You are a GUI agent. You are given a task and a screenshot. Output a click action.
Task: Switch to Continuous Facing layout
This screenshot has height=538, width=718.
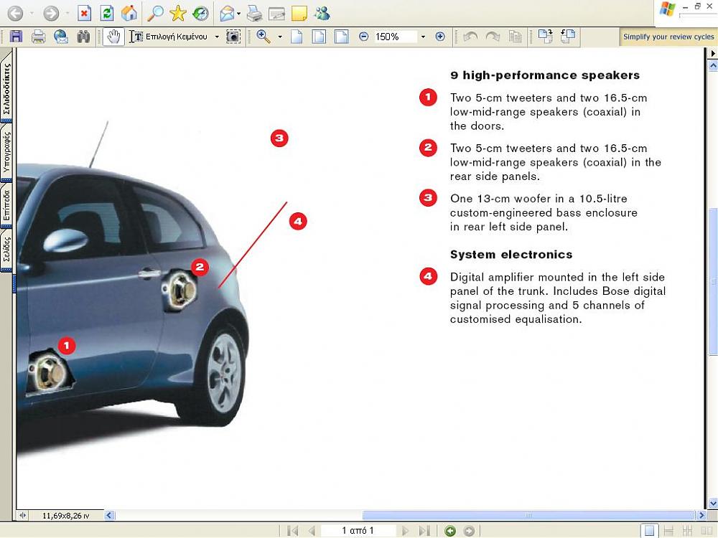tap(687, 531)
